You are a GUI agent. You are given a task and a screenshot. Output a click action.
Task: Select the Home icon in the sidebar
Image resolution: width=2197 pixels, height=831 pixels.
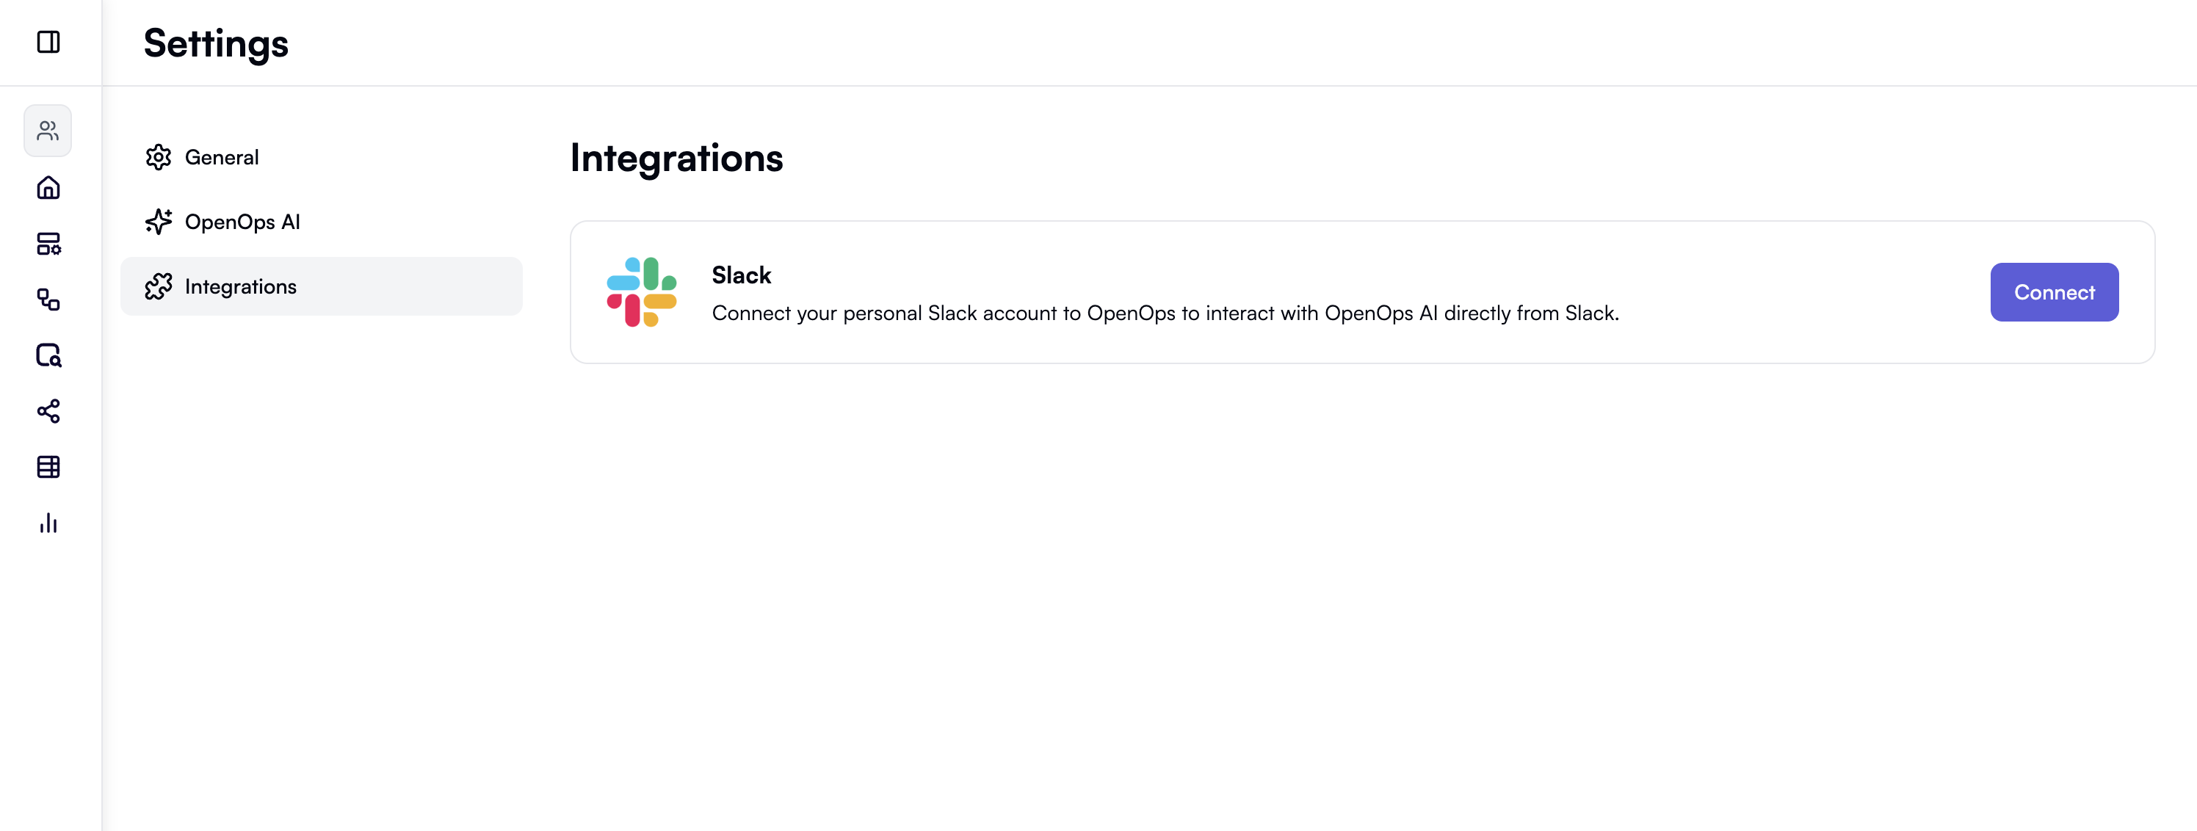point(48,187)
